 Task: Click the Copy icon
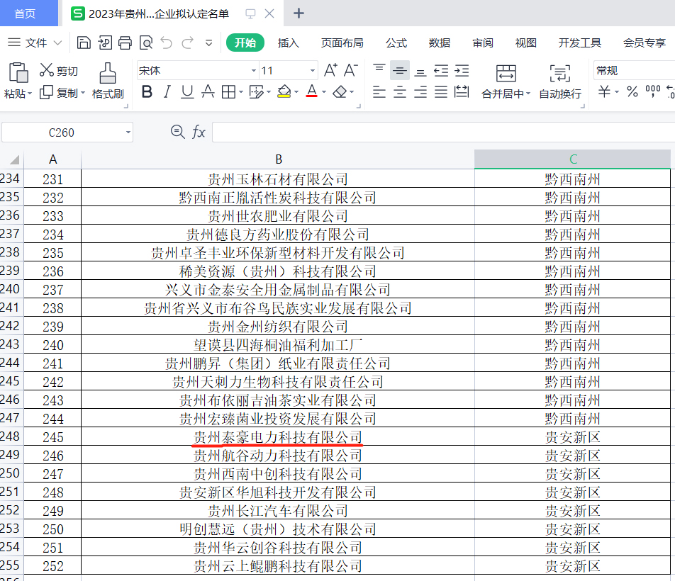(46, 92)
